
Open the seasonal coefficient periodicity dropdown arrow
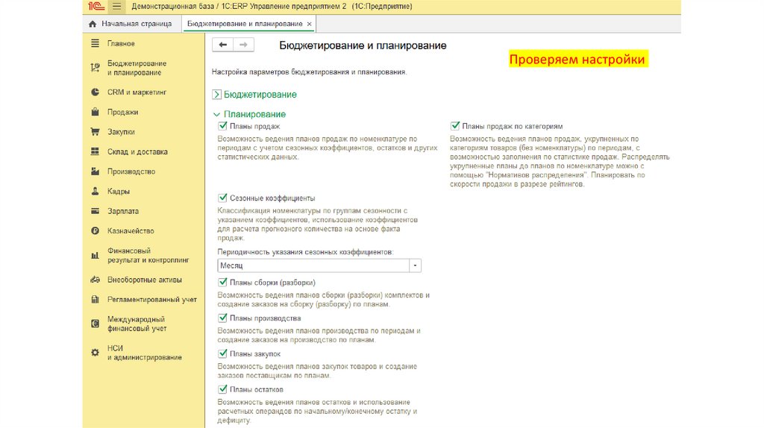416,265
